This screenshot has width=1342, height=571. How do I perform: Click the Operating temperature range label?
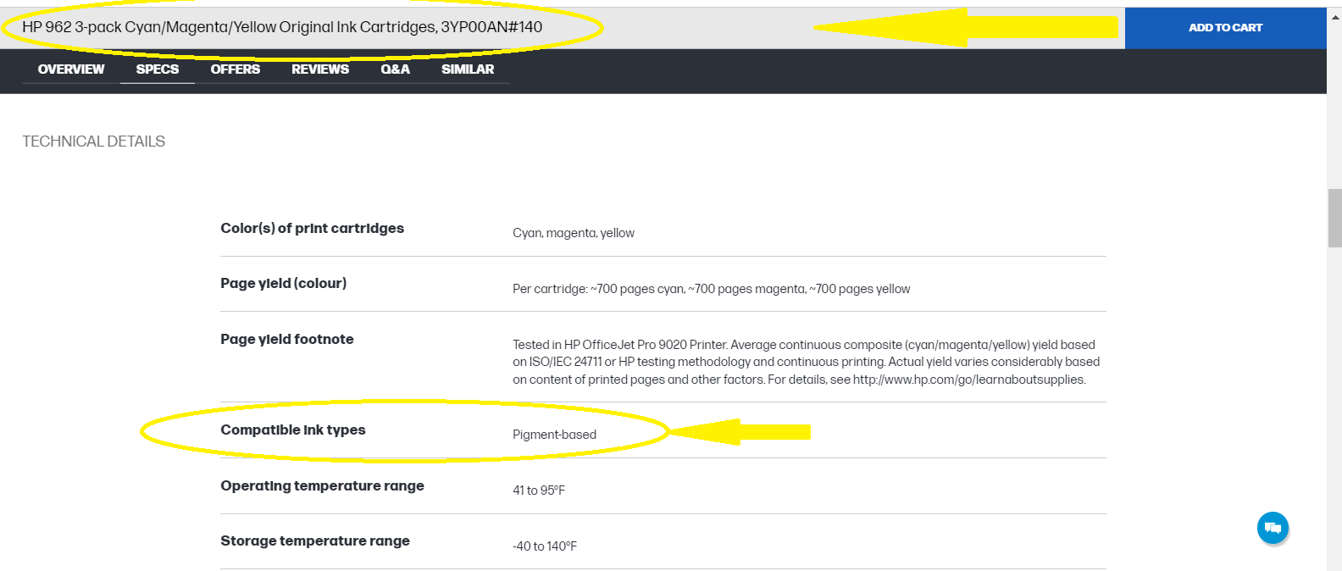pos(323,486)
